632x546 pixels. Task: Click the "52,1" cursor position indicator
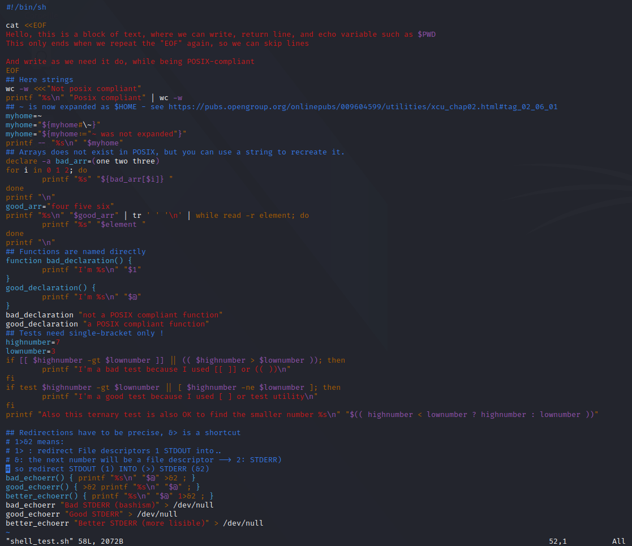point(558,541)
